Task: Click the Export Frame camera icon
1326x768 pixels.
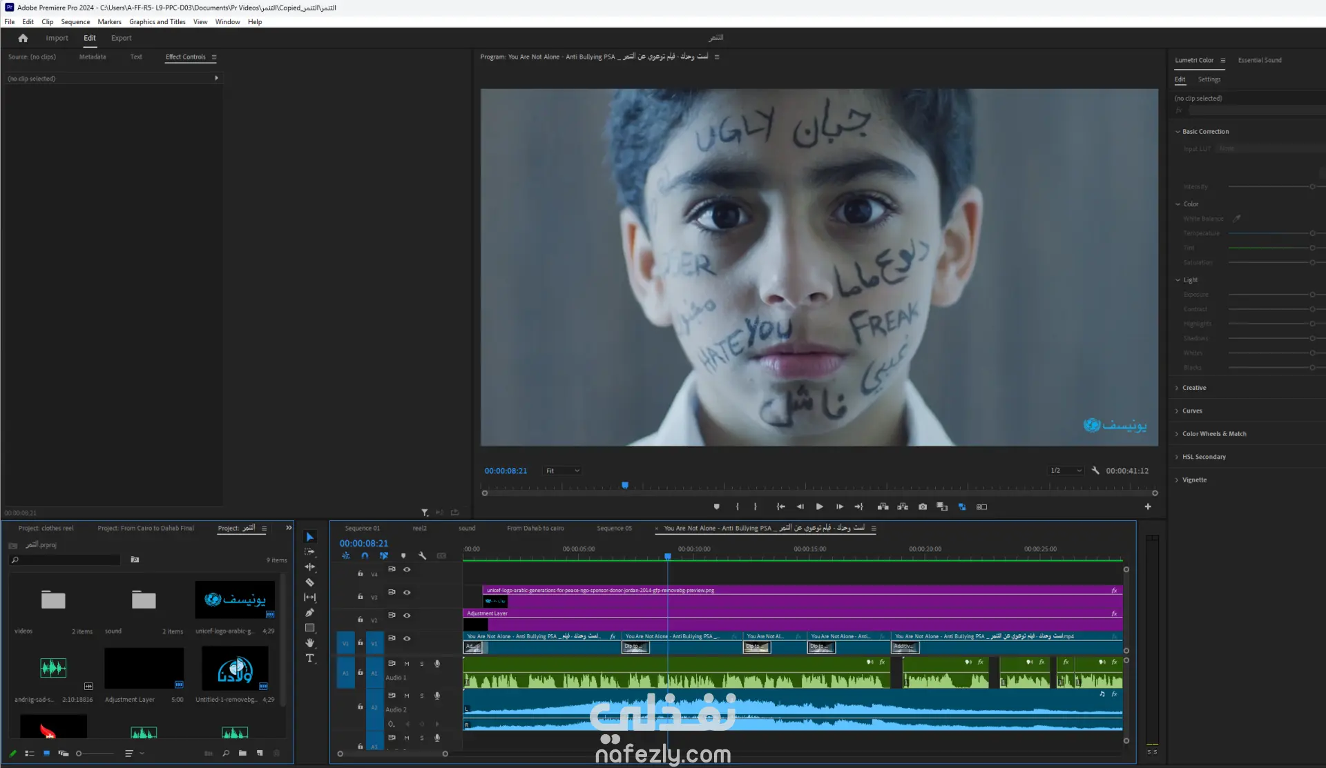Action: click(x=923, y=506)
